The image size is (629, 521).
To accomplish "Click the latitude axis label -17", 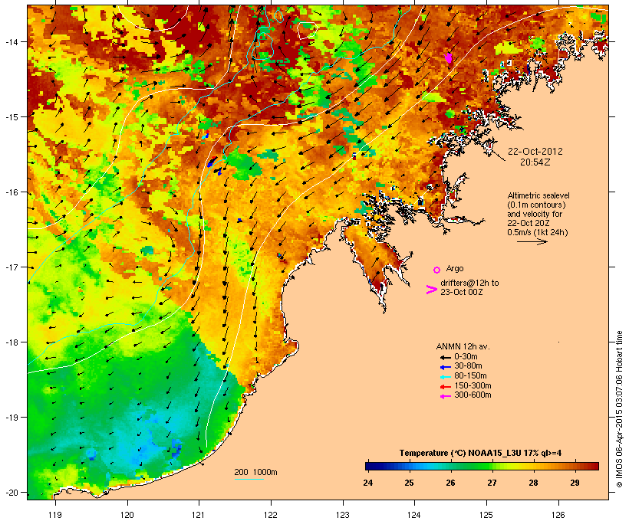I will [x=11, y=267].
